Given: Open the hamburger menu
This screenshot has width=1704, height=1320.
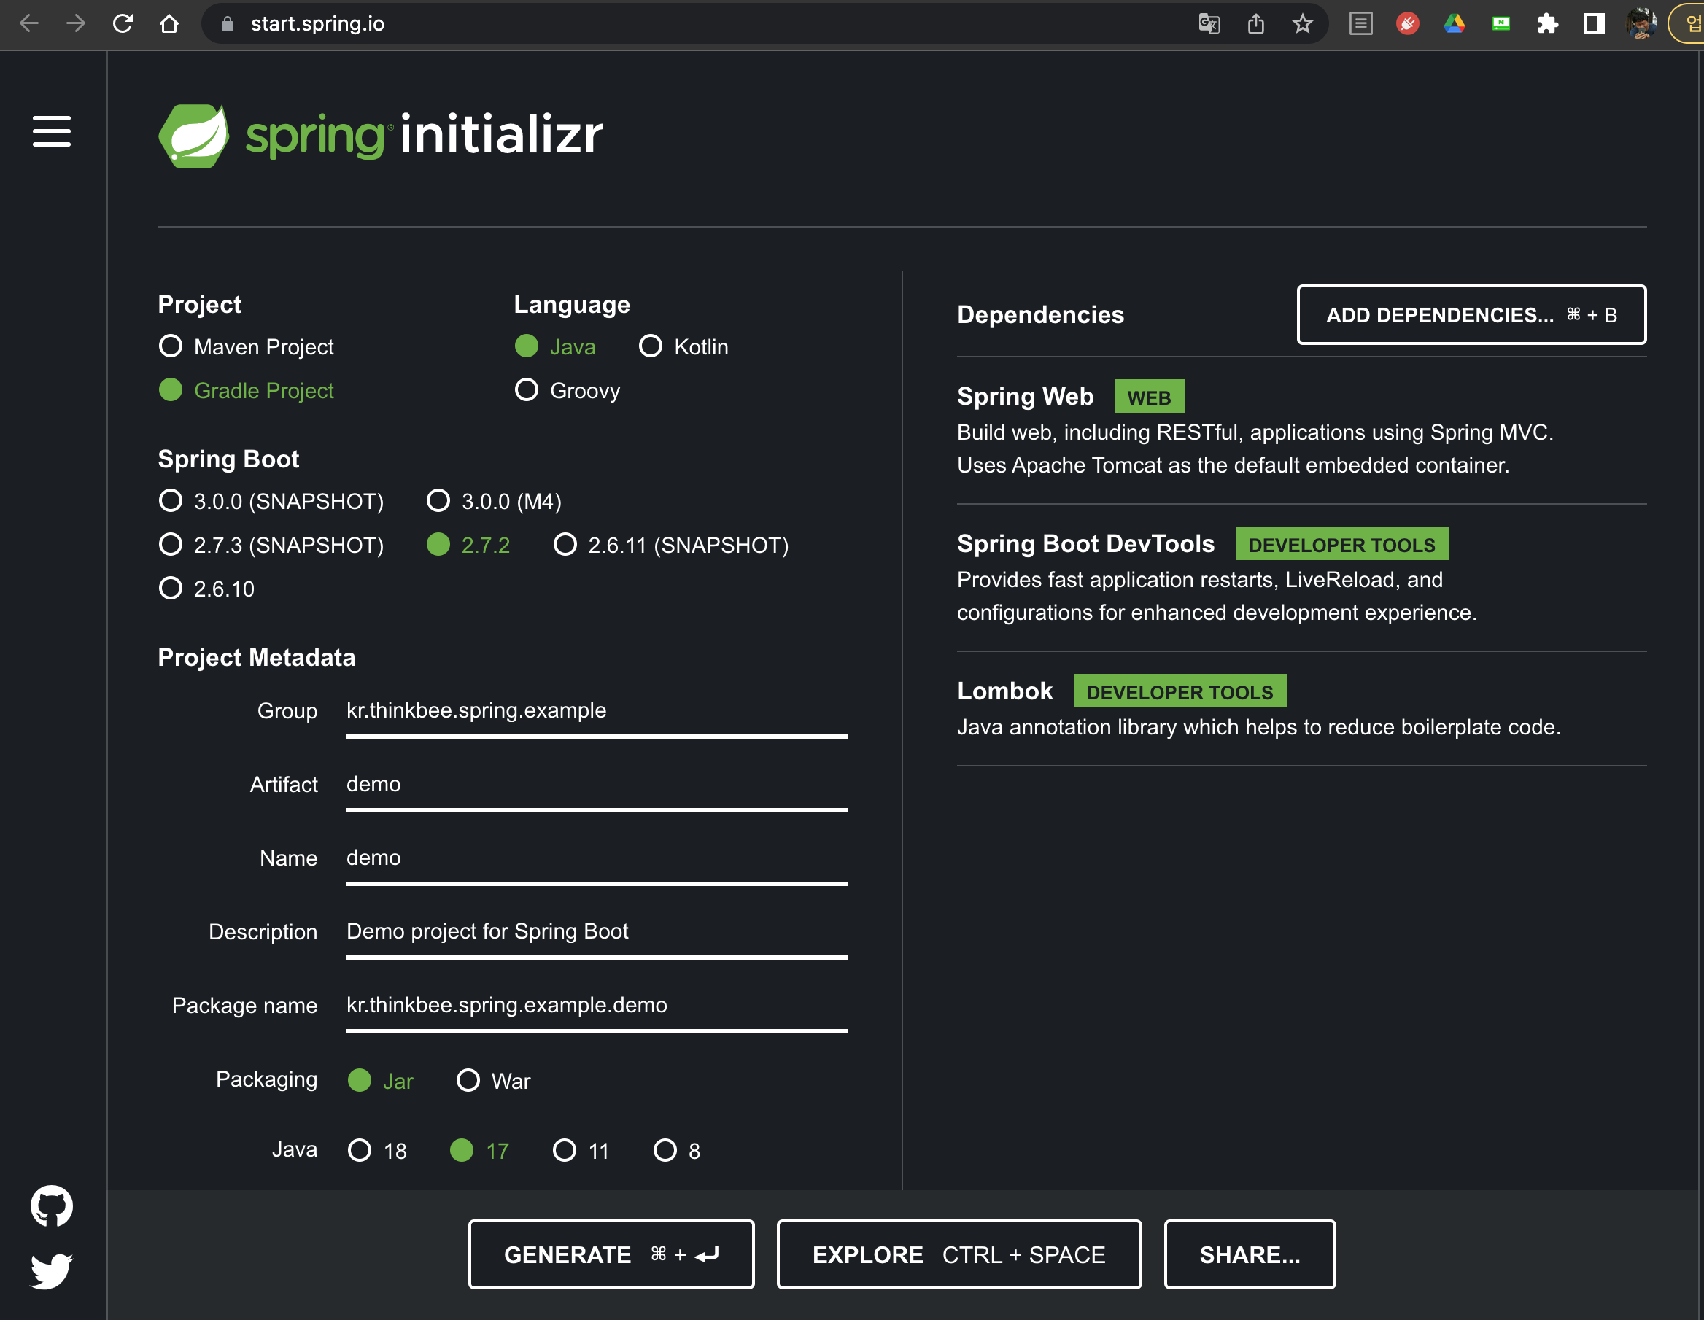Looking at the screenshot, I should point(52,131).
